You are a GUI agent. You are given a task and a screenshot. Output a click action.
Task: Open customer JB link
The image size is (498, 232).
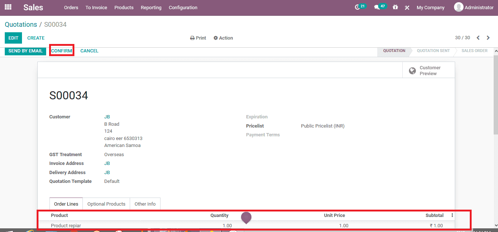pyautogui.click(x=107, y=117)
